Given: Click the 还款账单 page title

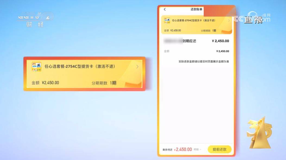Looking at the screenshot, I should (196, 9).
